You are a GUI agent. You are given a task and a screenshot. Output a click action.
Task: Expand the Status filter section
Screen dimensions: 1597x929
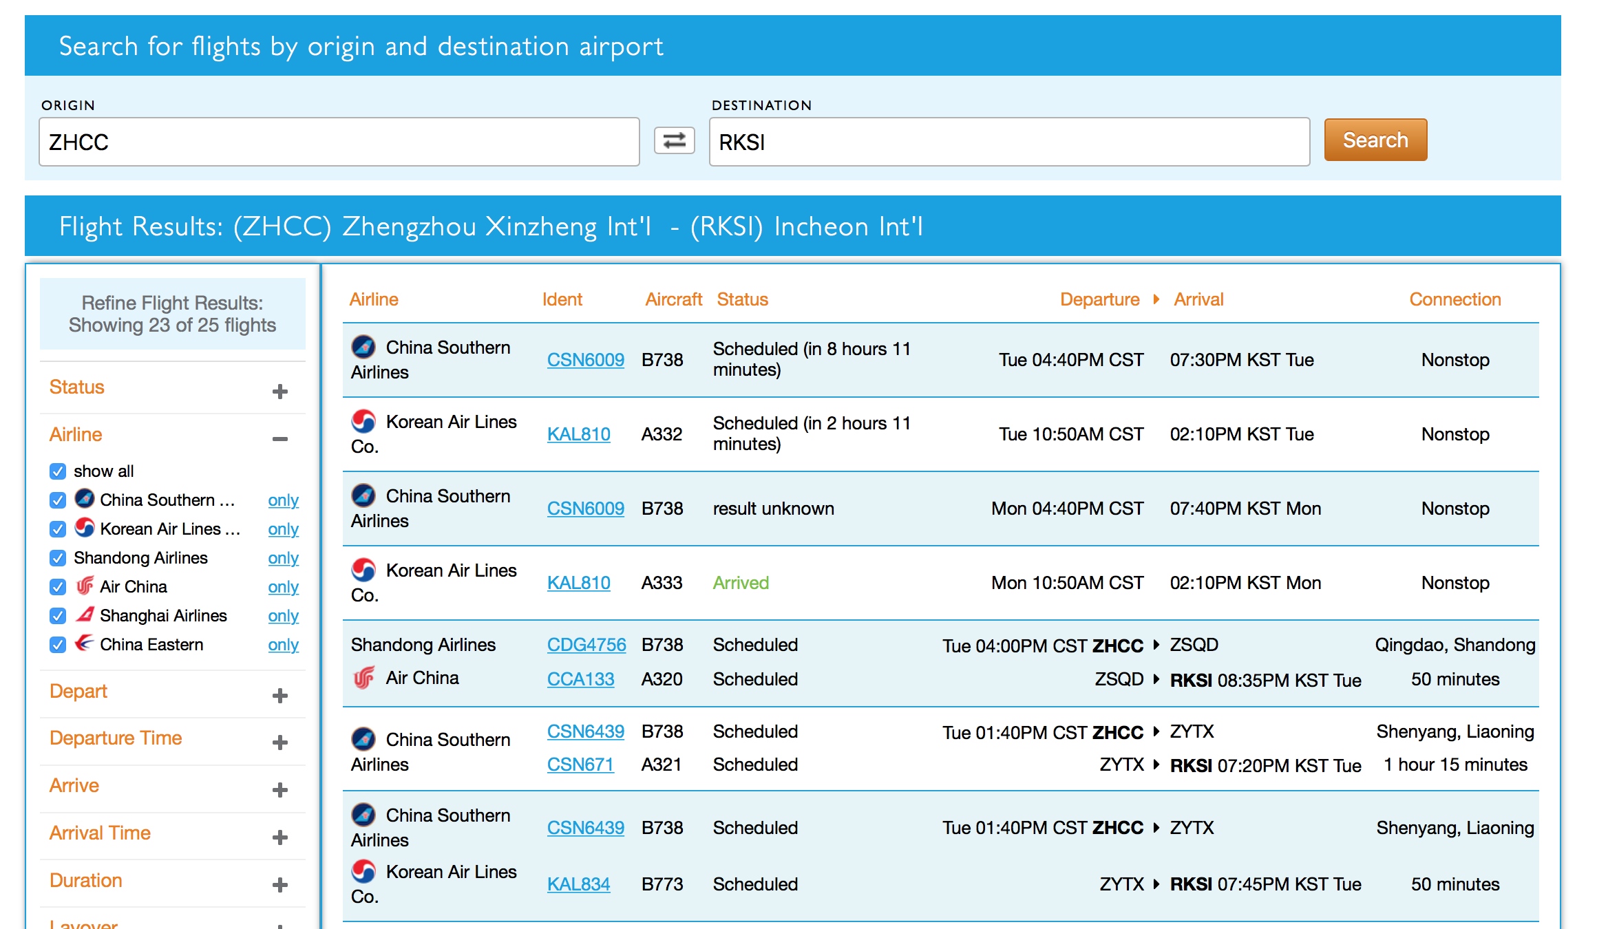click(x=279, y=392)
